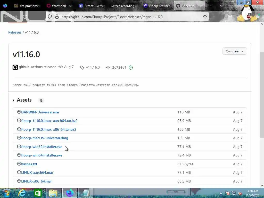Image resolution: width=264 pixels, height=198 pixels.
Task: Follow the Releases breadcrumb link
Action: (15, 32)
